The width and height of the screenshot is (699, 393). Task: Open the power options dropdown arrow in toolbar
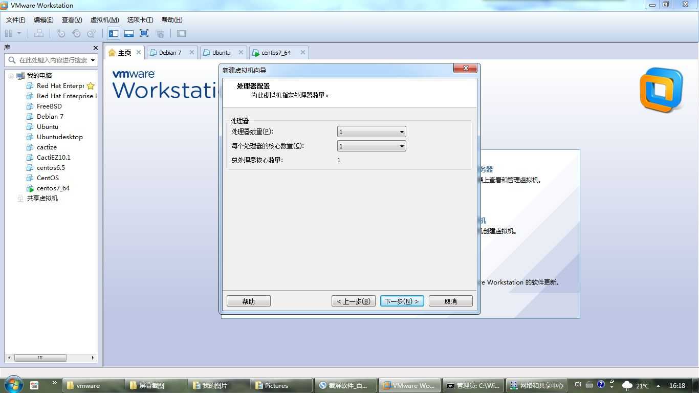[x=19, y=33]
